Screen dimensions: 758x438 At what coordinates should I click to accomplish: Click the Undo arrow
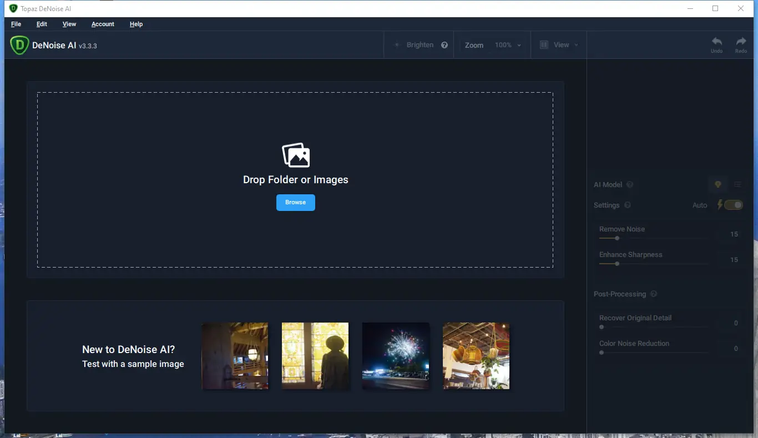point(717,42)
